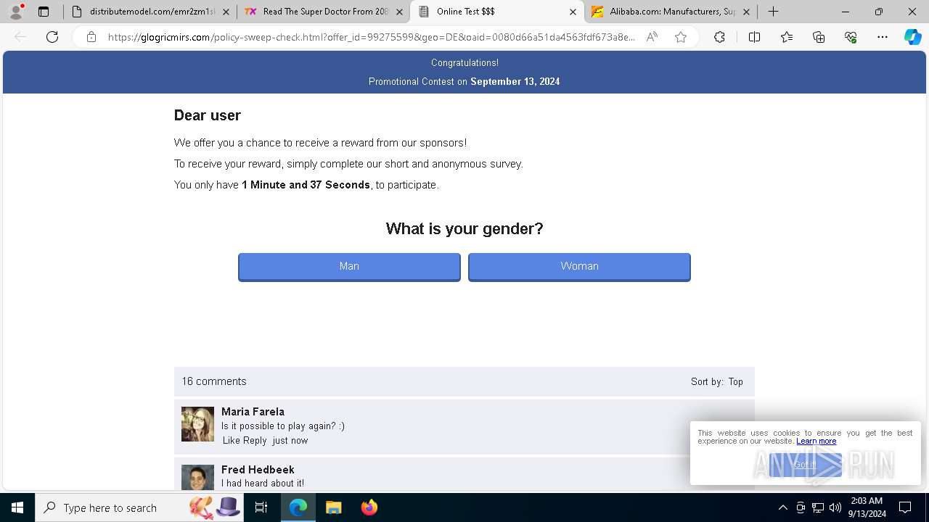Reply to Maria Farela's comment
This screenshot has width=929, height=522.
click(255, 440)
